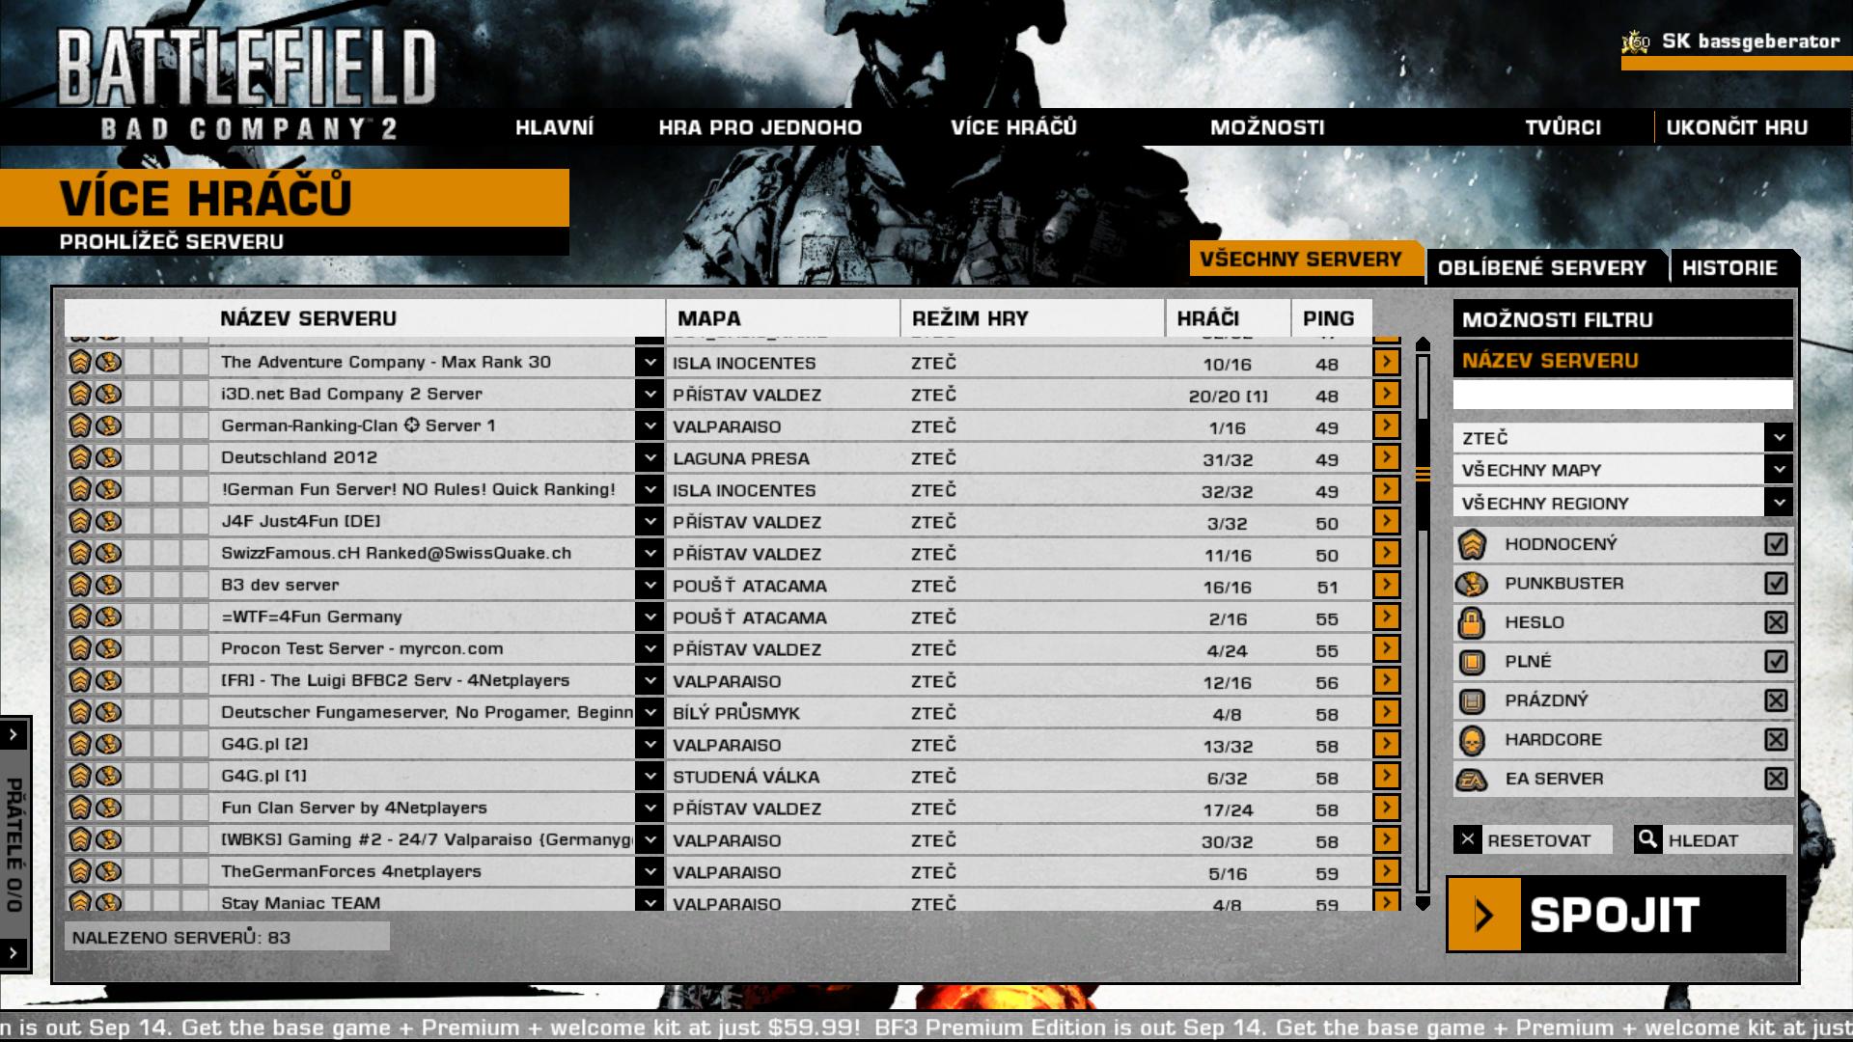This screenshot has width=1853, height=1042.
Task: Expand details for G4G.pl [1] server
Action: (650, 776)
